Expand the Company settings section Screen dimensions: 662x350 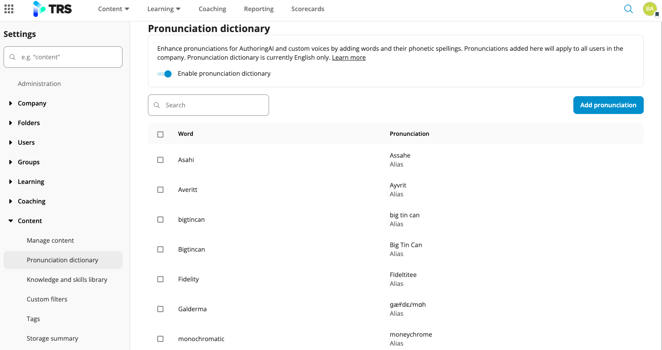(x=11, y=103)
